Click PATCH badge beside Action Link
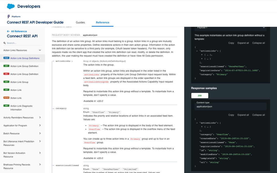277x173 pixels. (6, 98)
